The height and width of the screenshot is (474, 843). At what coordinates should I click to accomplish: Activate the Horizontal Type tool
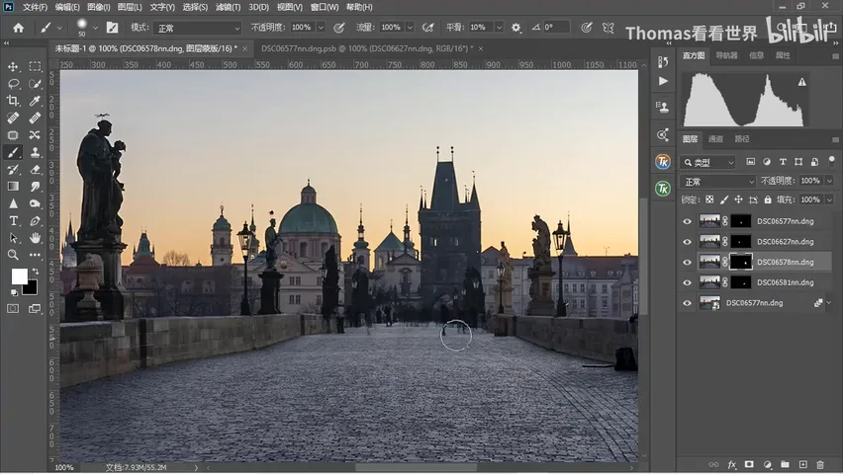tap(13, 220)
